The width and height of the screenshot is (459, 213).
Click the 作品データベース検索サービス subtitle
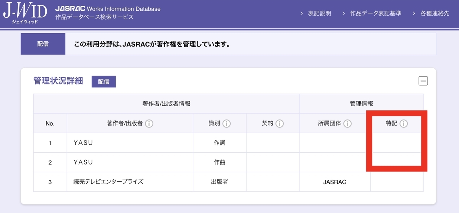point(94,17)
